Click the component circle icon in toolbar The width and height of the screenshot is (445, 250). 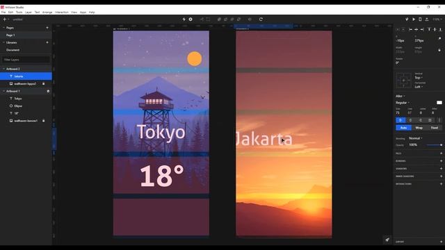(x=191, y=19)
